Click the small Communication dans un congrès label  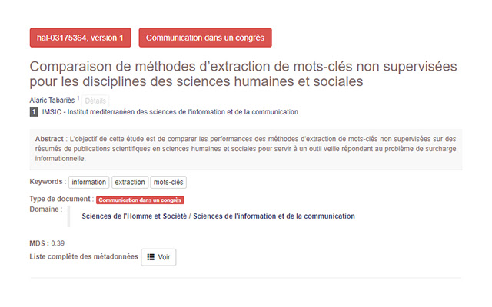140,200
